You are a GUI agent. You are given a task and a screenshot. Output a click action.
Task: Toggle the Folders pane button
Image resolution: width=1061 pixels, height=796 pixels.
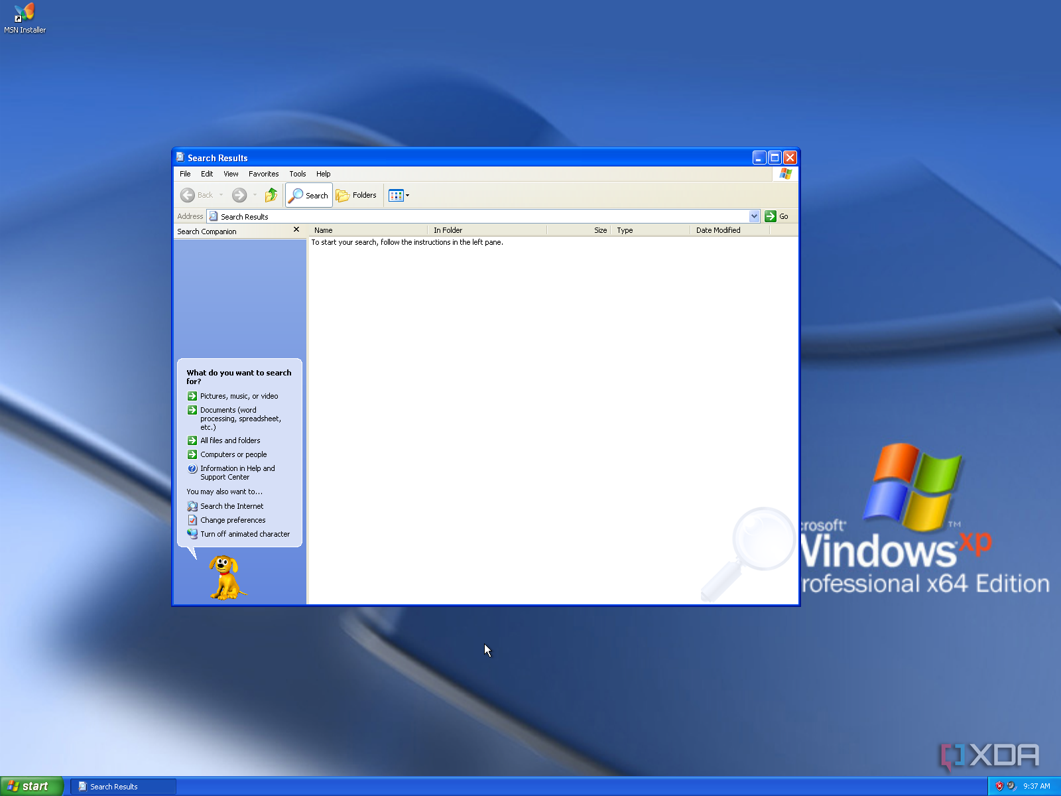pos(357,195)
